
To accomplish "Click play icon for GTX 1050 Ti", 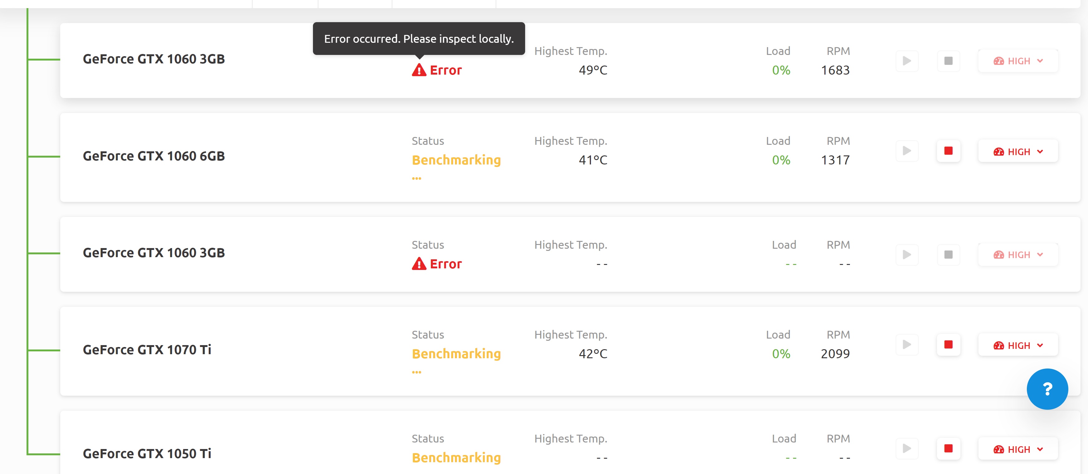I will coord(907,449).
